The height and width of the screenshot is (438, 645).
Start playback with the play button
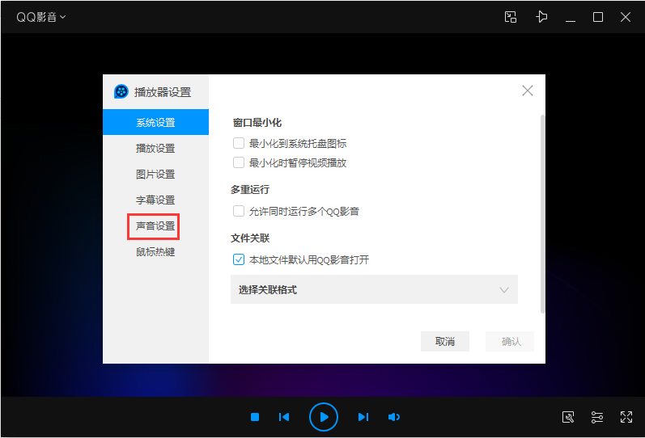(324, 417)
